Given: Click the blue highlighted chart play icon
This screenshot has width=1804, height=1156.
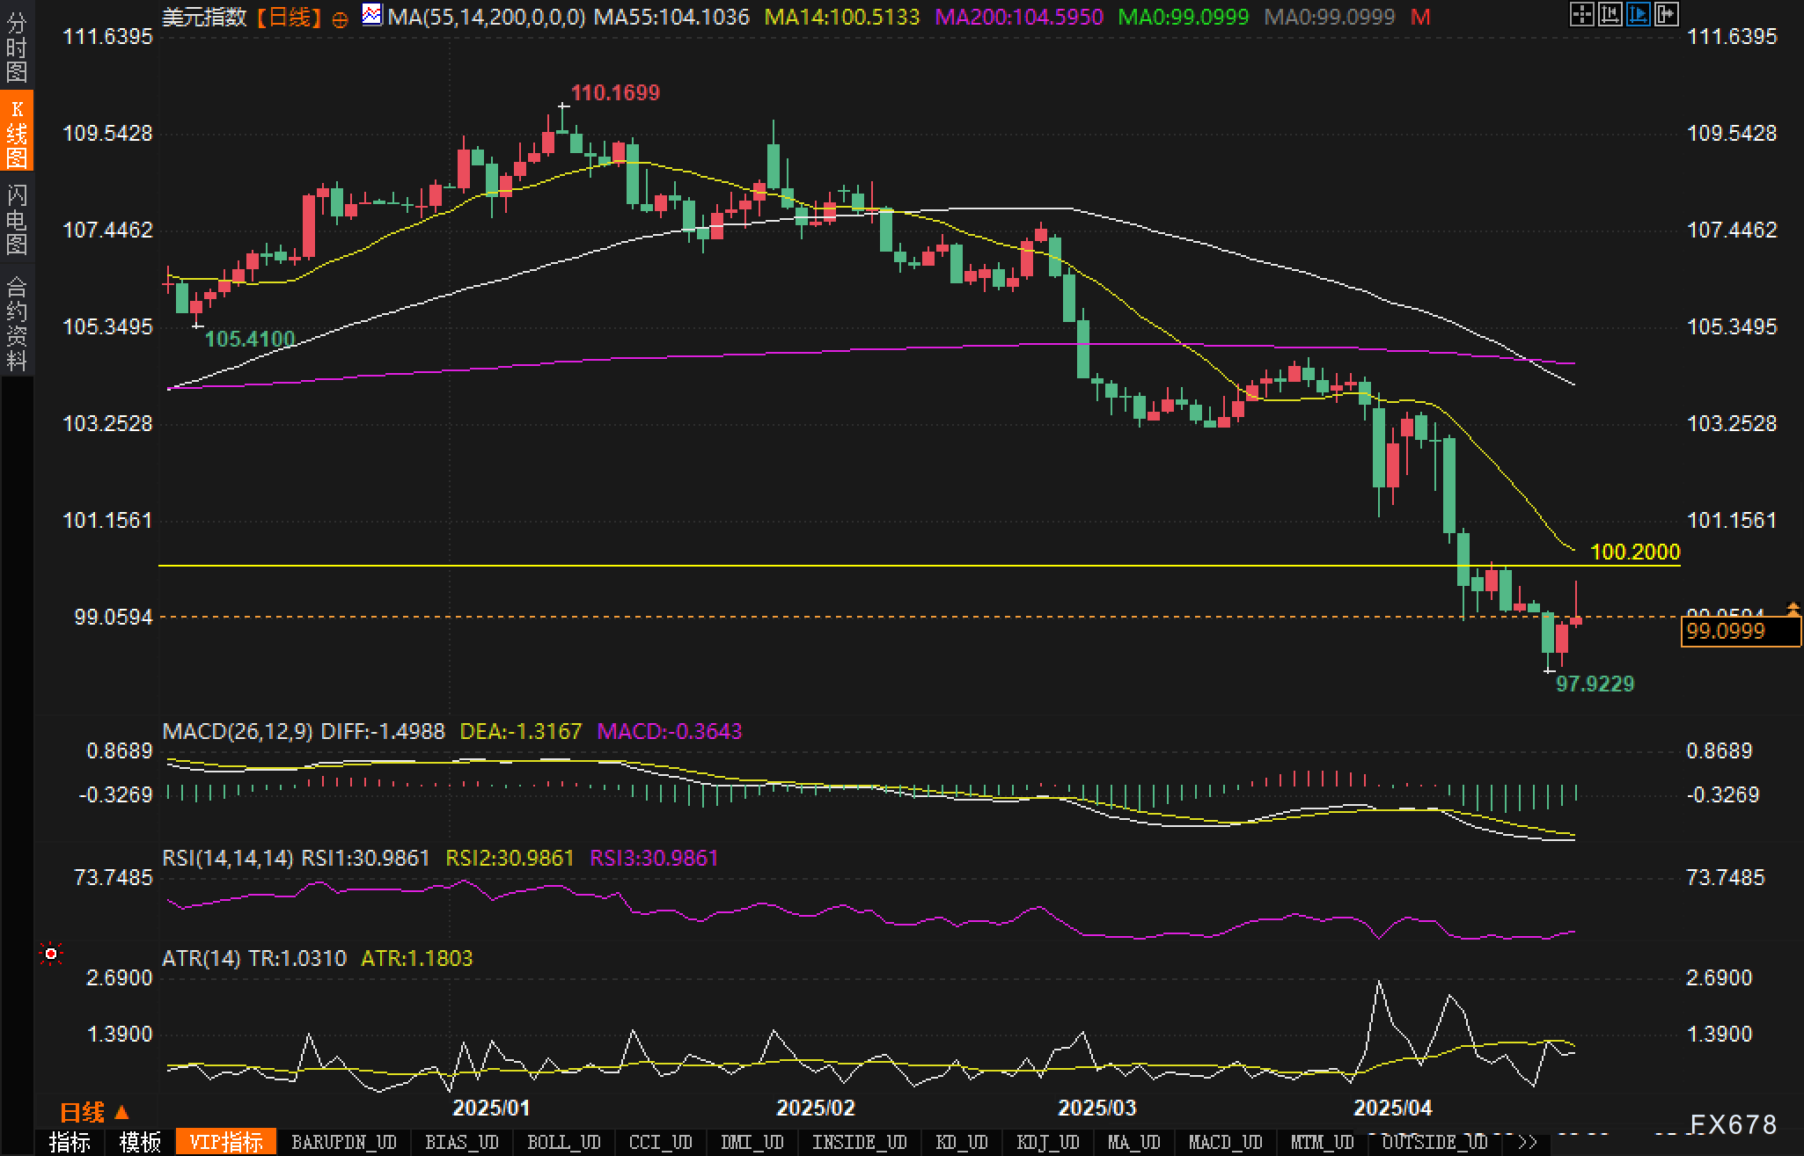Looking at the screenshot, I should (x=1638, y=14).
